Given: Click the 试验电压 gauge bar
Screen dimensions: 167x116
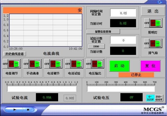Looking at the screenshot, I should click(121, 89).
